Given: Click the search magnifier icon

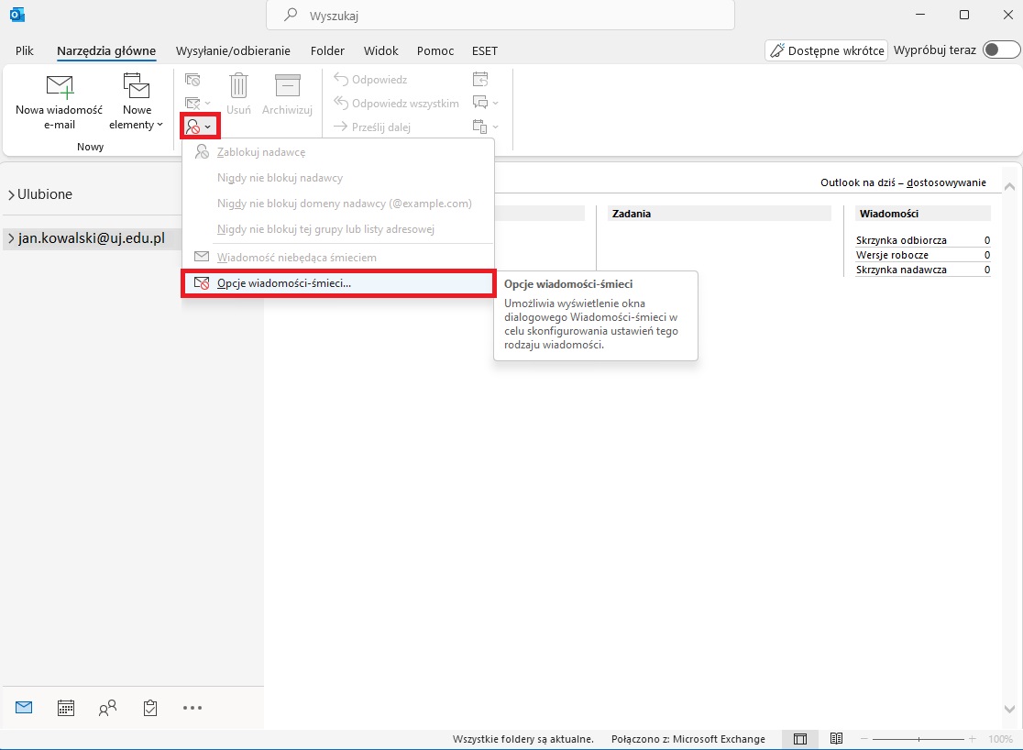Looking at the screenshot, I should pos(291,15).
